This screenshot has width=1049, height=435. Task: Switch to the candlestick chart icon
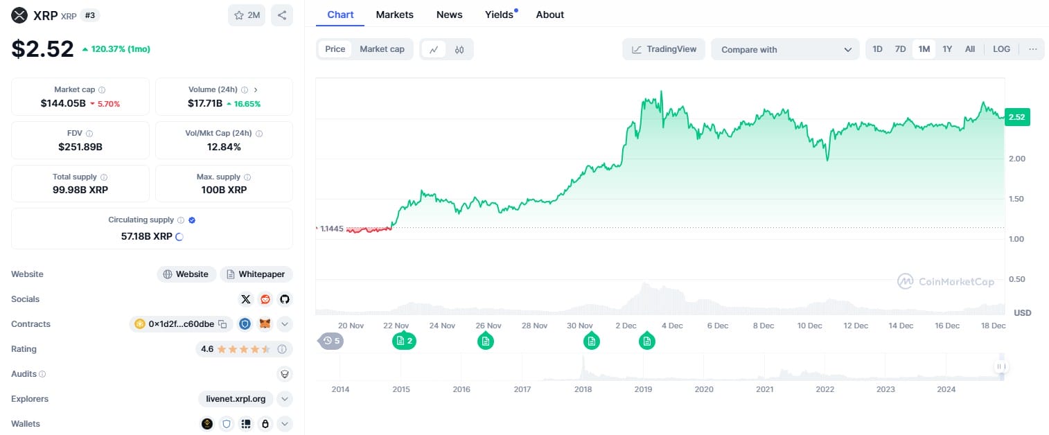click(459, 49)
